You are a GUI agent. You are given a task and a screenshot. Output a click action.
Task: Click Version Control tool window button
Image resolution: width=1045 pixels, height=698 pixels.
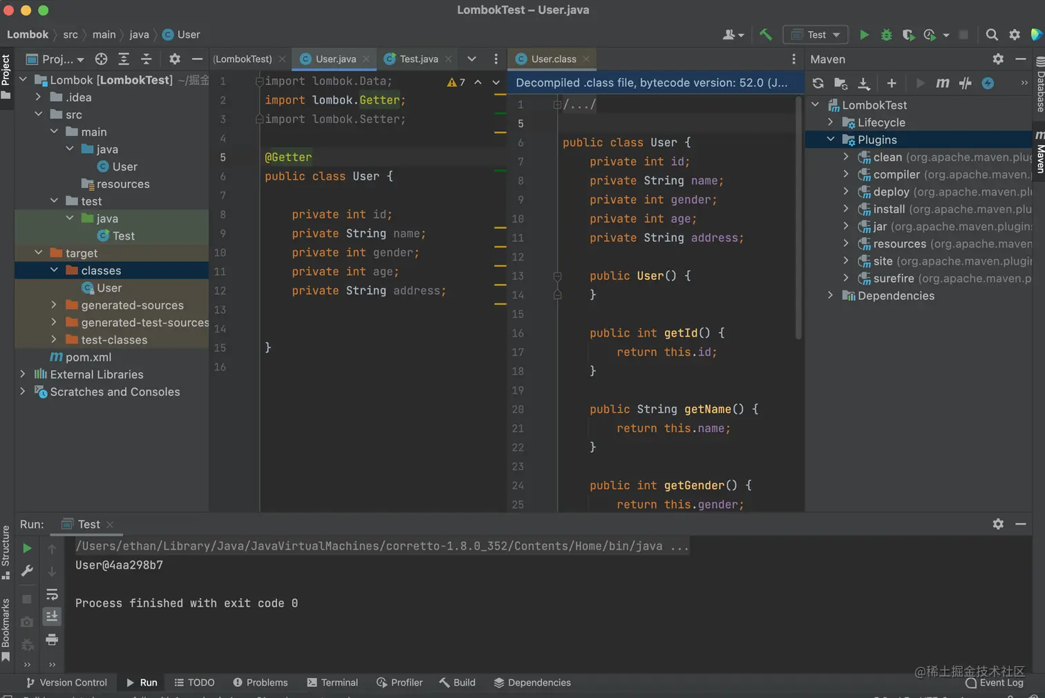click(66, 683)
